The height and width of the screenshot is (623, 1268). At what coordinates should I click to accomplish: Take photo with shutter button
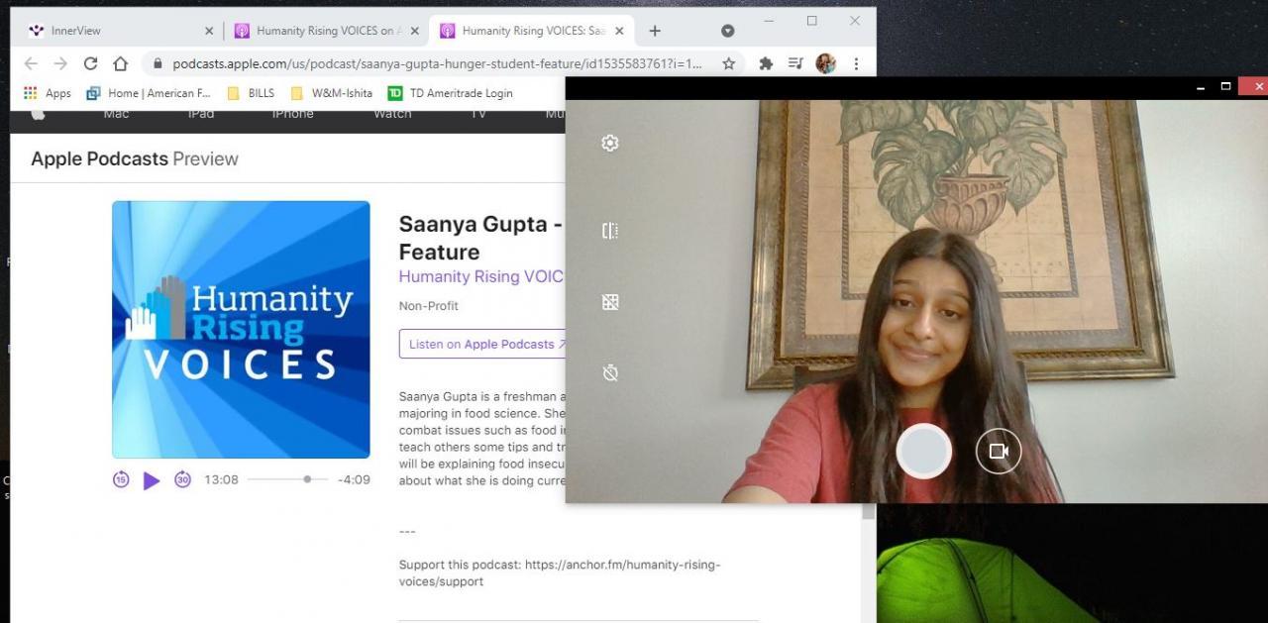point(924,452)
